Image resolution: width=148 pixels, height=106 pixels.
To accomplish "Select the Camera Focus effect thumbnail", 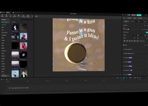I will click(x=15, y=46).
